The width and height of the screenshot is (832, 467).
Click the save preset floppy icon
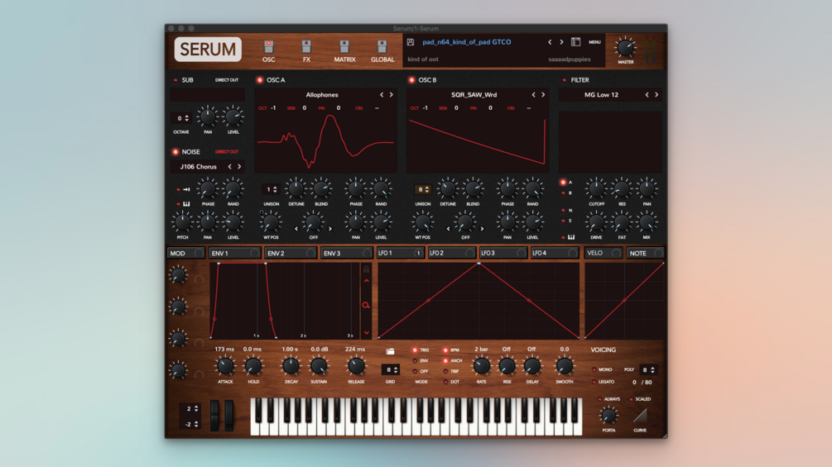click(x=410, y=42)
